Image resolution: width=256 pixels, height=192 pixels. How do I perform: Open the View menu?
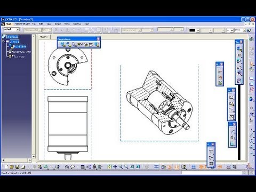[x=49, y=24]
